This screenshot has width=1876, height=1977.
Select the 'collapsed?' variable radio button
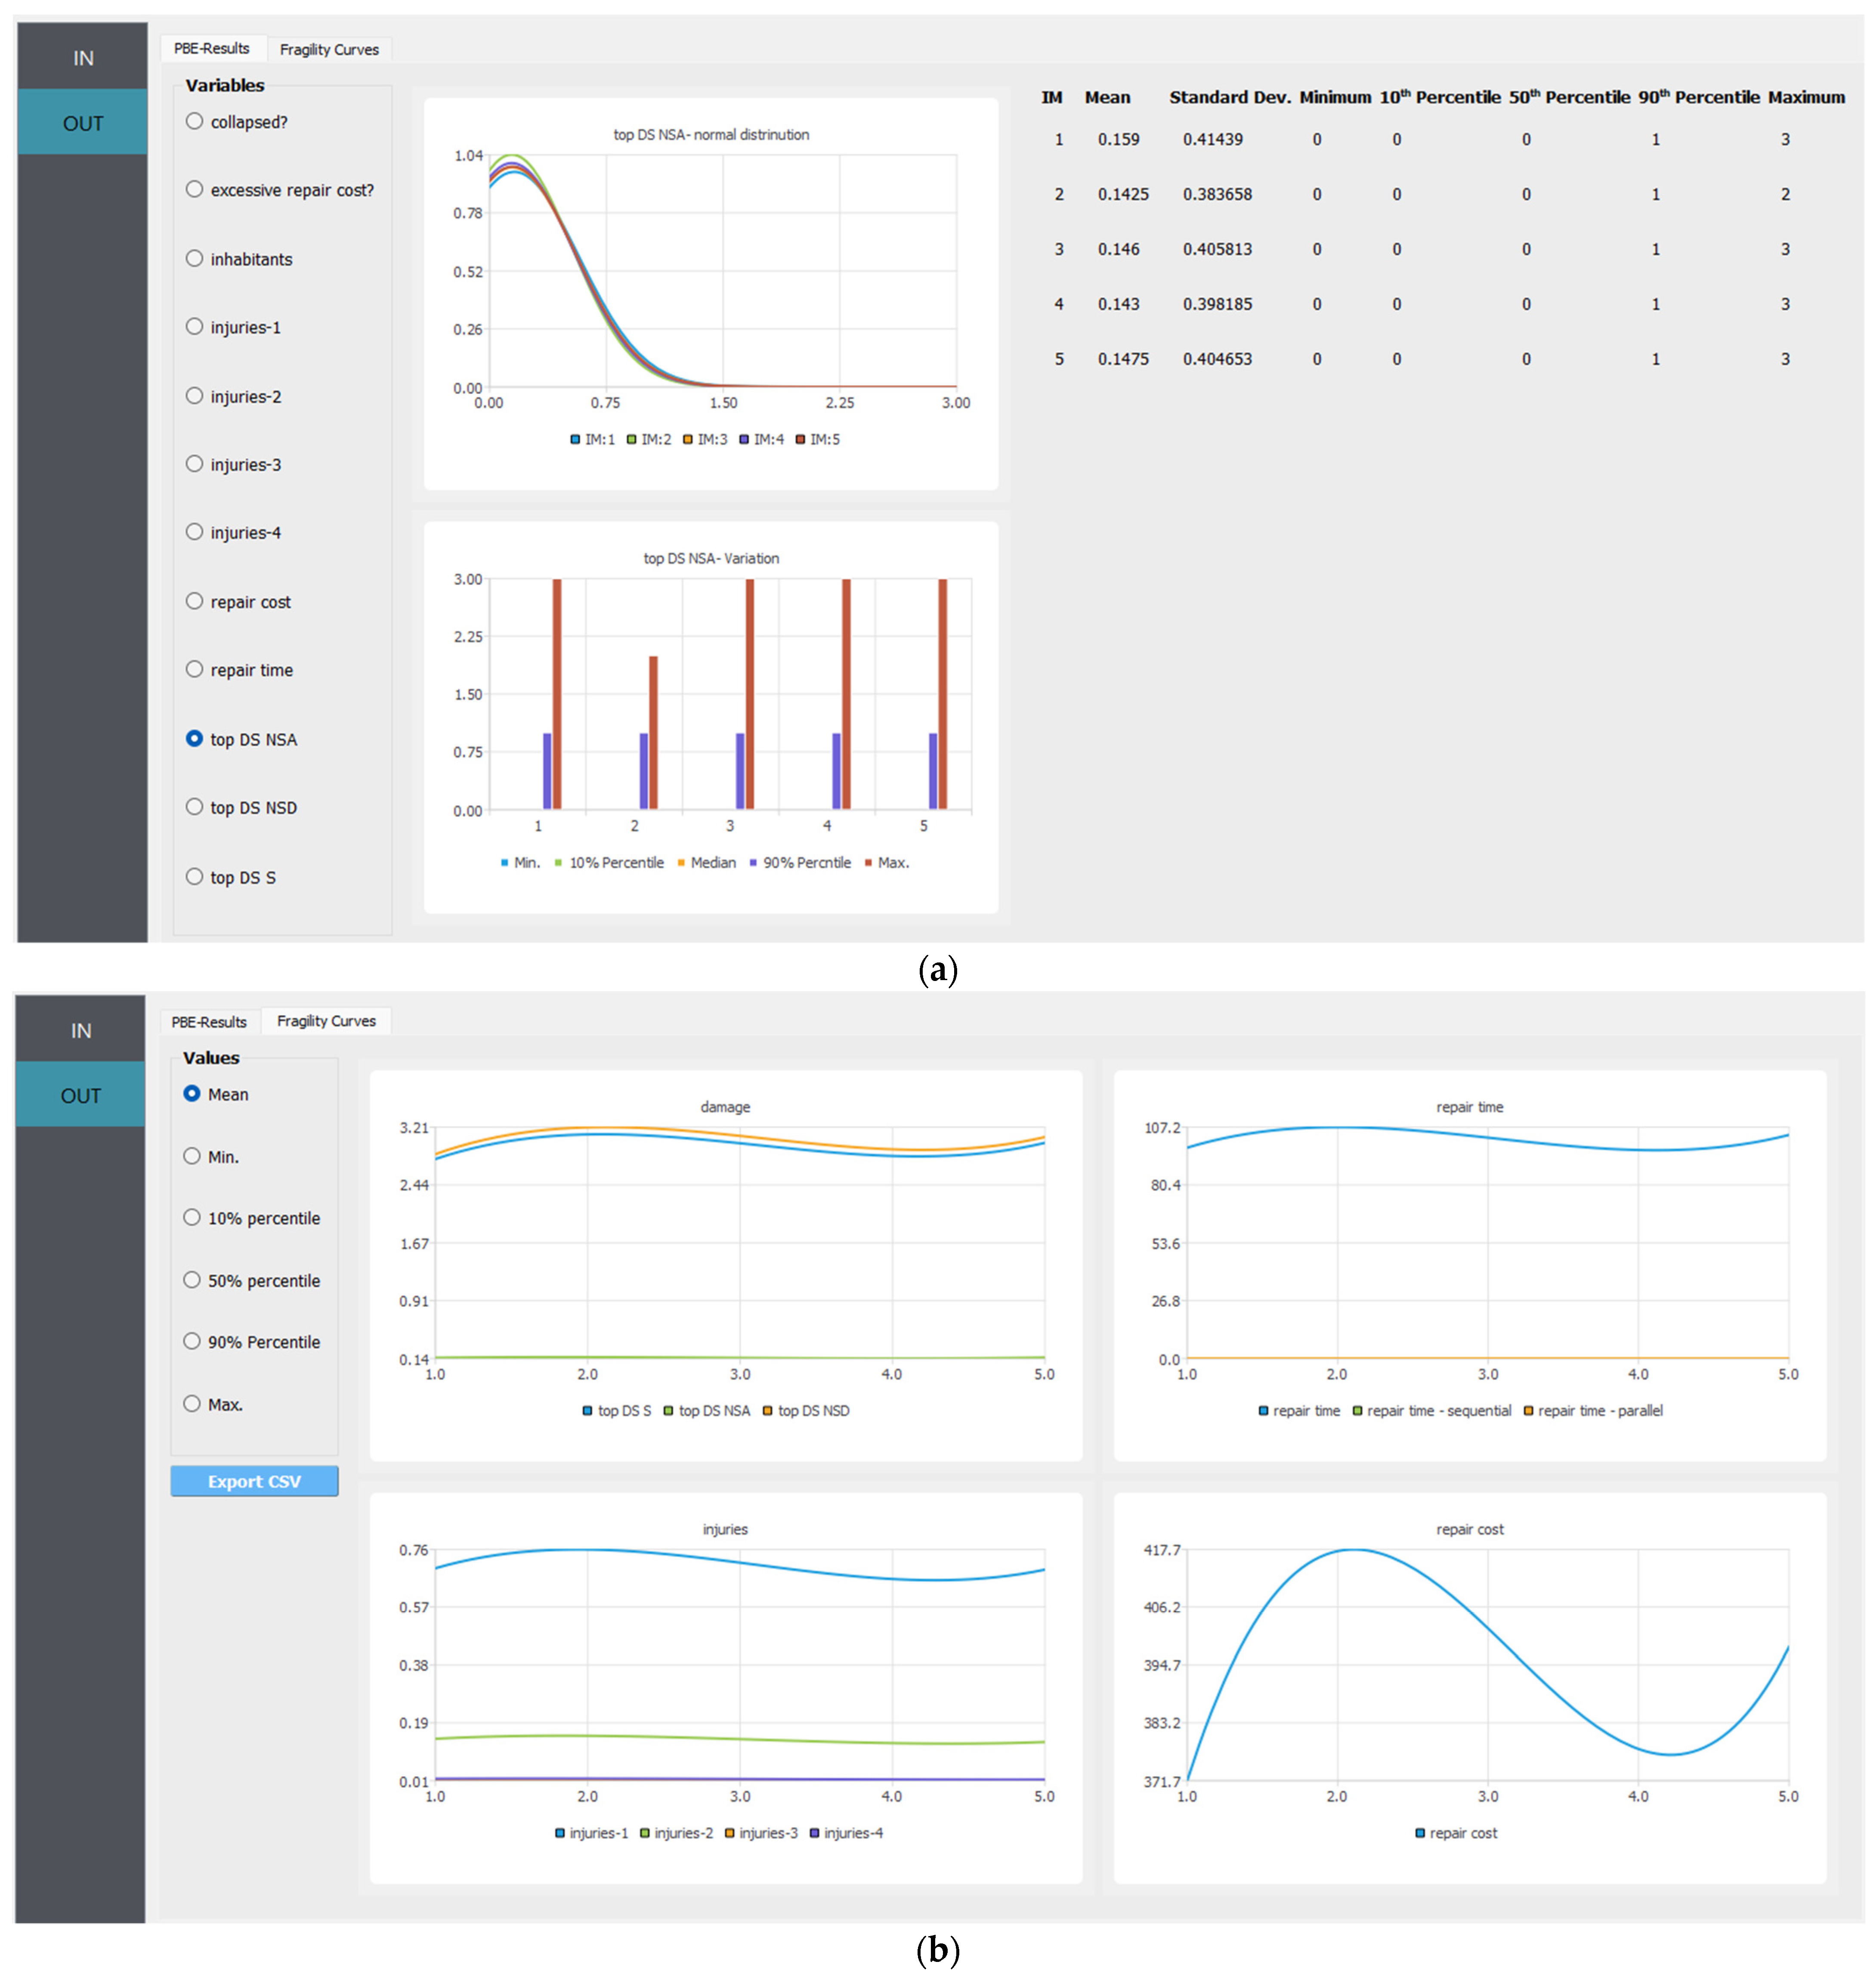pyautogui.click(x=194, y=121)
